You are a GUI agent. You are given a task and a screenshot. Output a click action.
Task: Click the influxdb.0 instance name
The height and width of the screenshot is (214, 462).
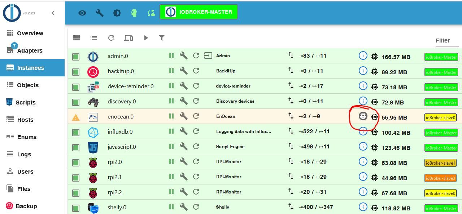(120, 131)
